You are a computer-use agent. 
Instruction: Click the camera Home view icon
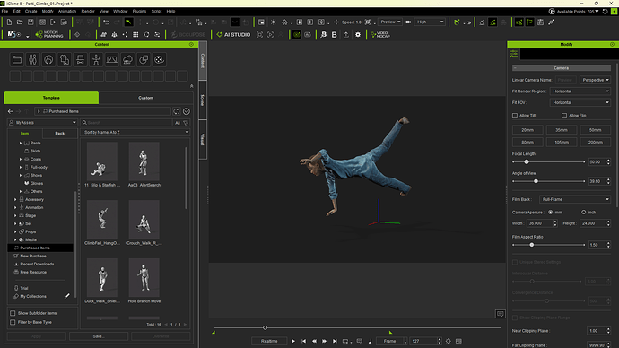coord(284,22)
